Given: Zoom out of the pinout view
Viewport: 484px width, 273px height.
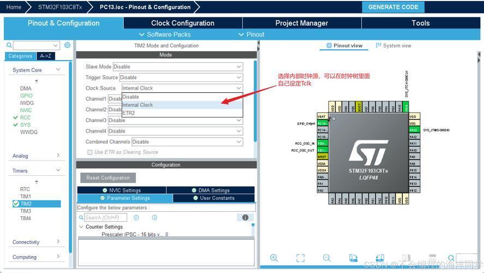Looking at the screenshot, I should [x=326, y=258].
